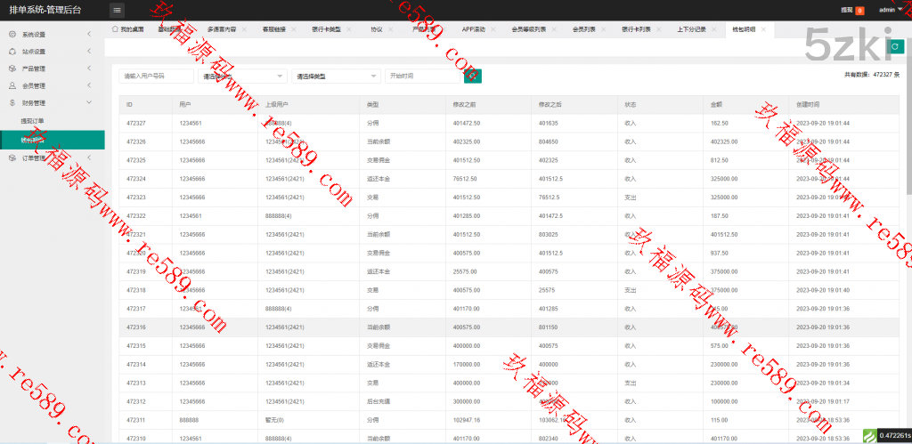Close the 银行卡列表 tab
The width and height of the screenshot is (912, 444).
[x=658, y=29]
